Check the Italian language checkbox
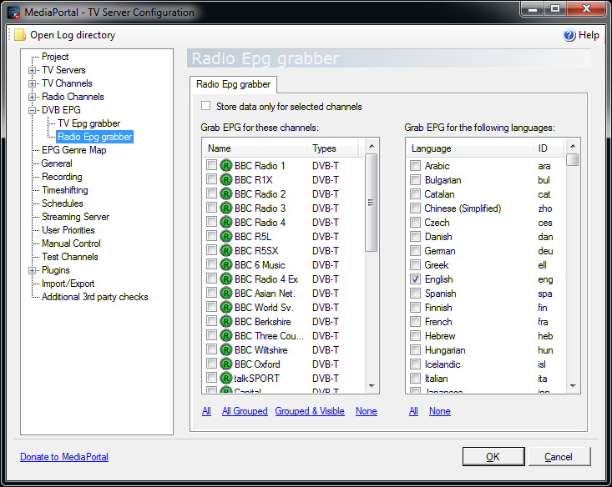 (415, 378)
